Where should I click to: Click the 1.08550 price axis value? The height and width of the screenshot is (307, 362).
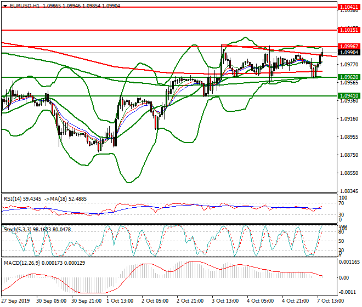(x=349, y=173)
